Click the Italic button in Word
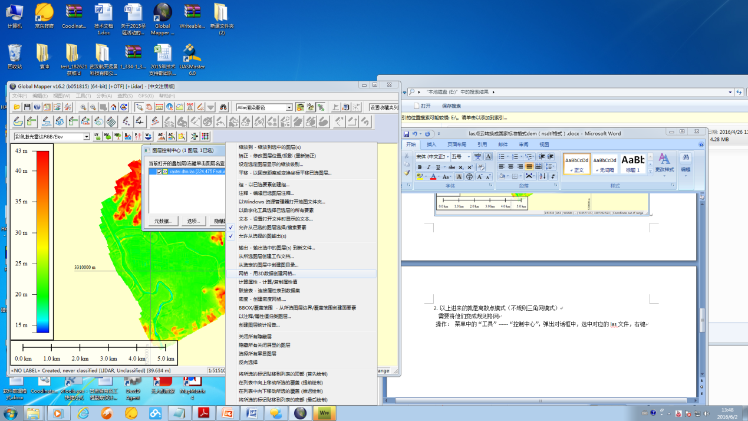This screenshot has width=748, height=421. (x=429, y=167)
